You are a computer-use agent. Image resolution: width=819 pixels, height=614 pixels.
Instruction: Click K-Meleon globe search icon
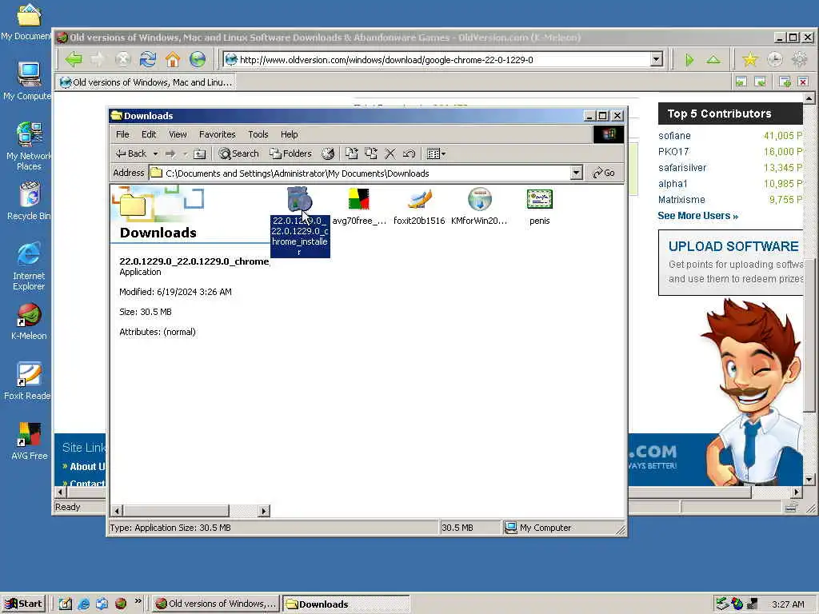(198, 59)
